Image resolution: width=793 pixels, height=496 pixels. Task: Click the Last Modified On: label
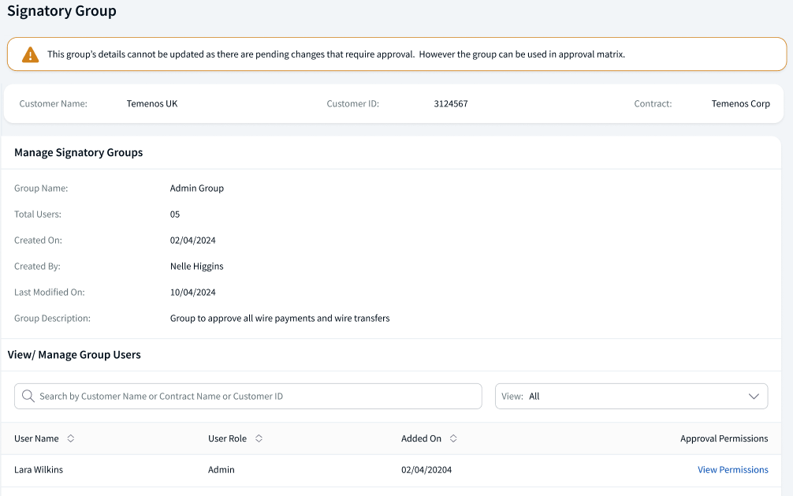click(49, 293)
